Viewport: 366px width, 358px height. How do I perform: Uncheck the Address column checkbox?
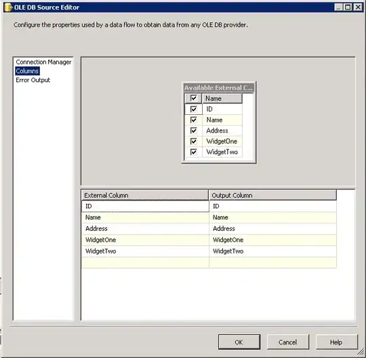(x=193, y=130)
